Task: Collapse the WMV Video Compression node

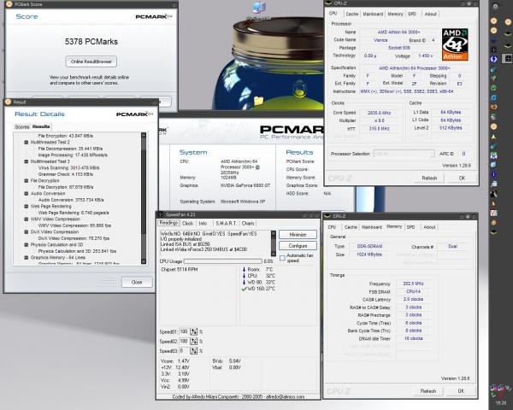Action: pos(27,219)
